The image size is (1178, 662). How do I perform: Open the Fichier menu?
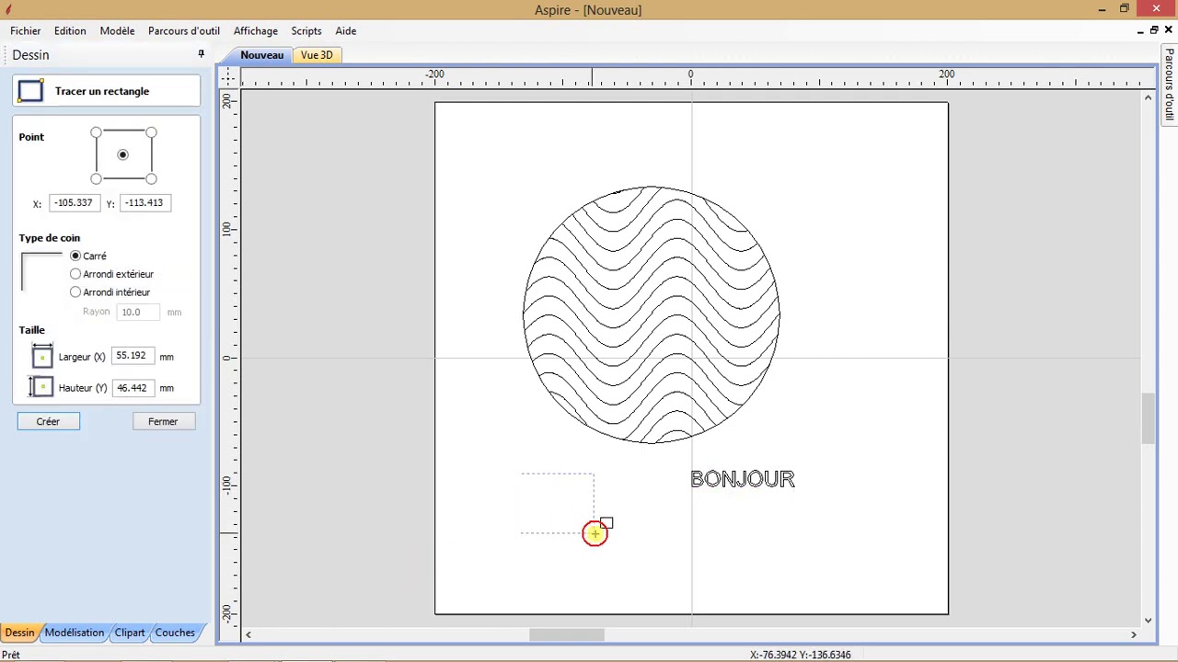26,30
